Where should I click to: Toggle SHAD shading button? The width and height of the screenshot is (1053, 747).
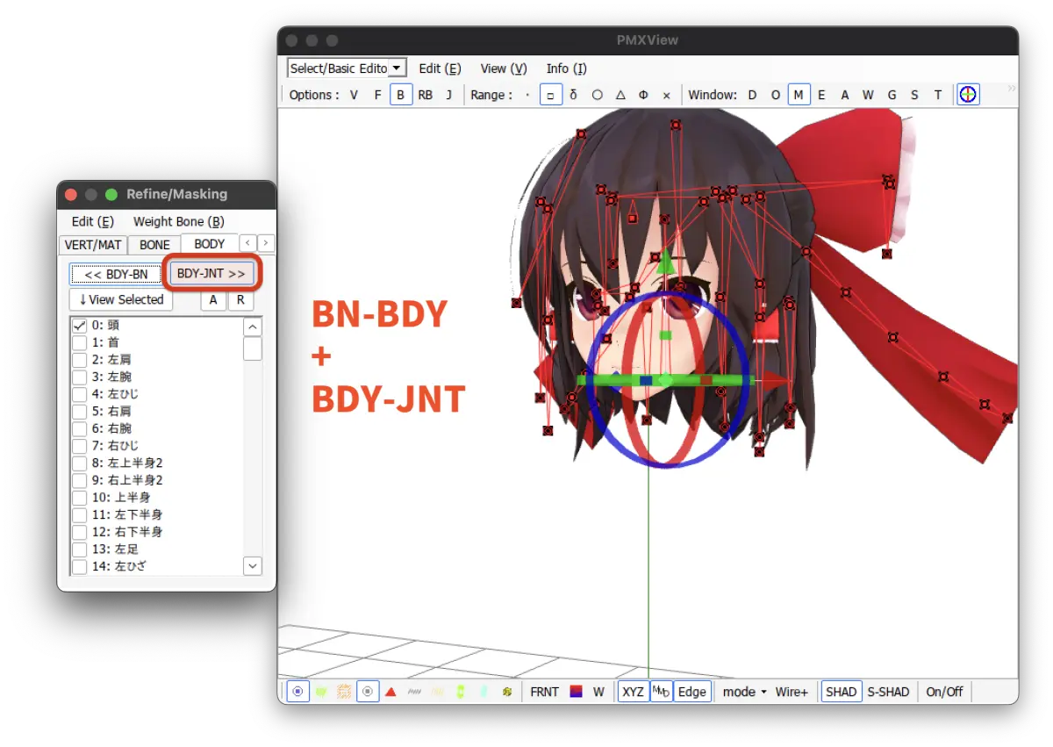841,692
